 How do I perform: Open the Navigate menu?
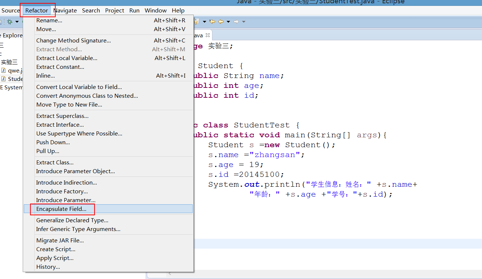coord(65,11)
